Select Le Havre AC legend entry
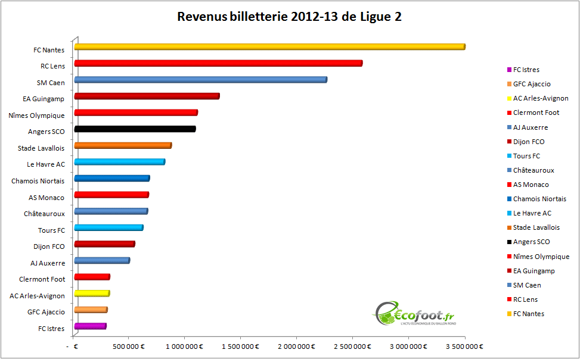The height and width of the screenshot is (359, 580). point(529,214)
